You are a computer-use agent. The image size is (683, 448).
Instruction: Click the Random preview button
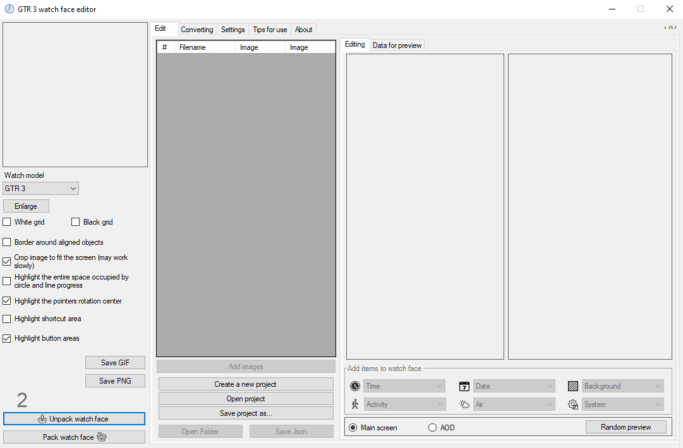(626, 427)
